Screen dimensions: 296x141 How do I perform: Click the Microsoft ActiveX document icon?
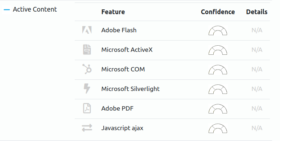click(x=87, y=50)
